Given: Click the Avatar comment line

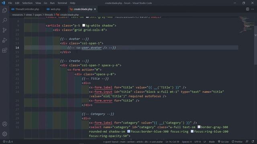Looking at the screenshot, I should pyautogui.click(x=74, y=39).
